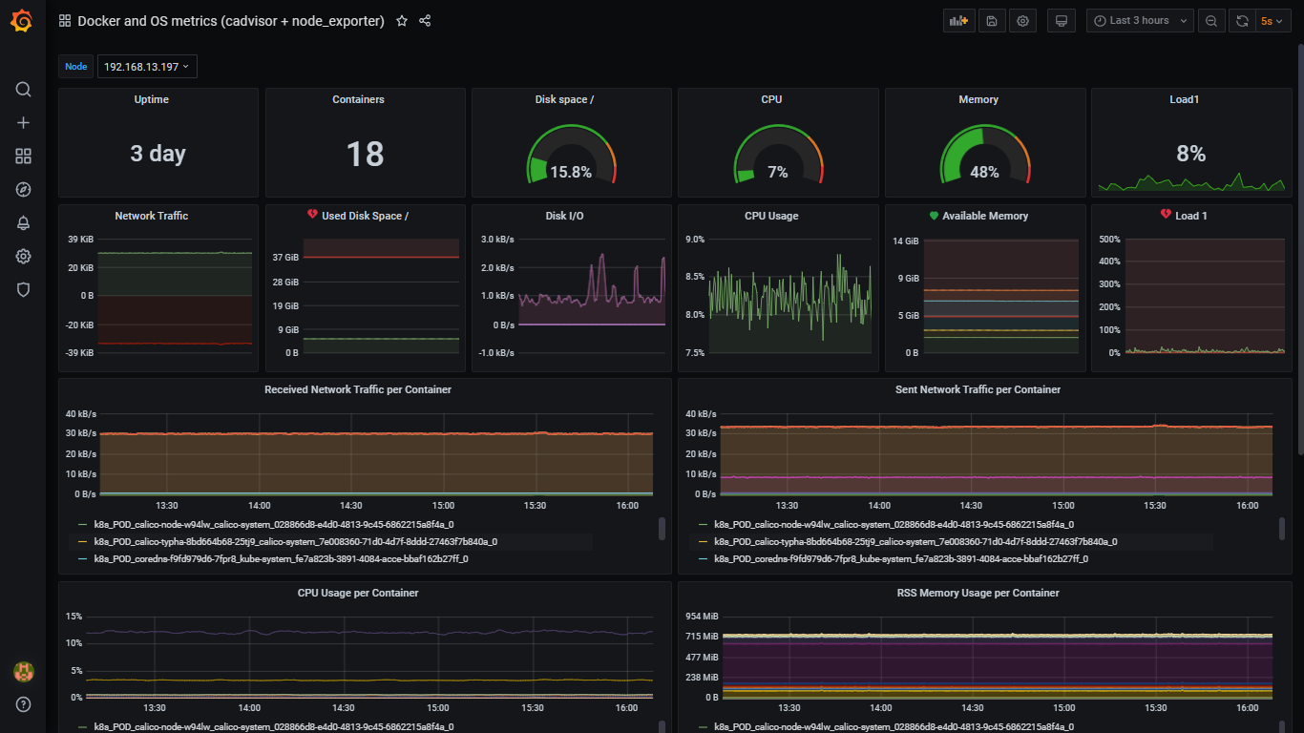Viewport: 1304px width, 733px height.
Task: Click the Add panel icon
Action: click(x=23, y=122)
